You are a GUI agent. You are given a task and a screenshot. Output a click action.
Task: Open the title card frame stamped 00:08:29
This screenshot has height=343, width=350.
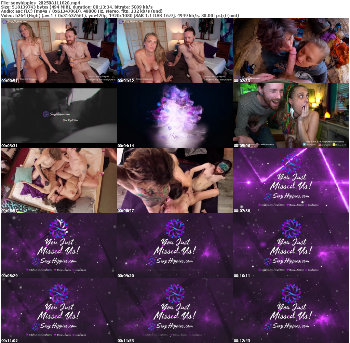59,246
